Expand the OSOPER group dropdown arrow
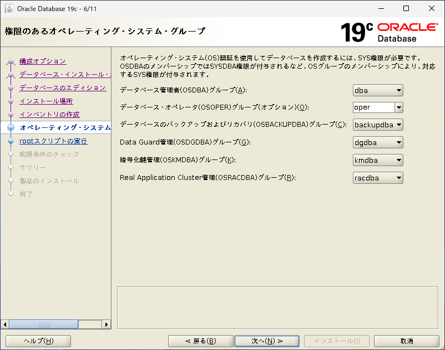 (399, 107)
